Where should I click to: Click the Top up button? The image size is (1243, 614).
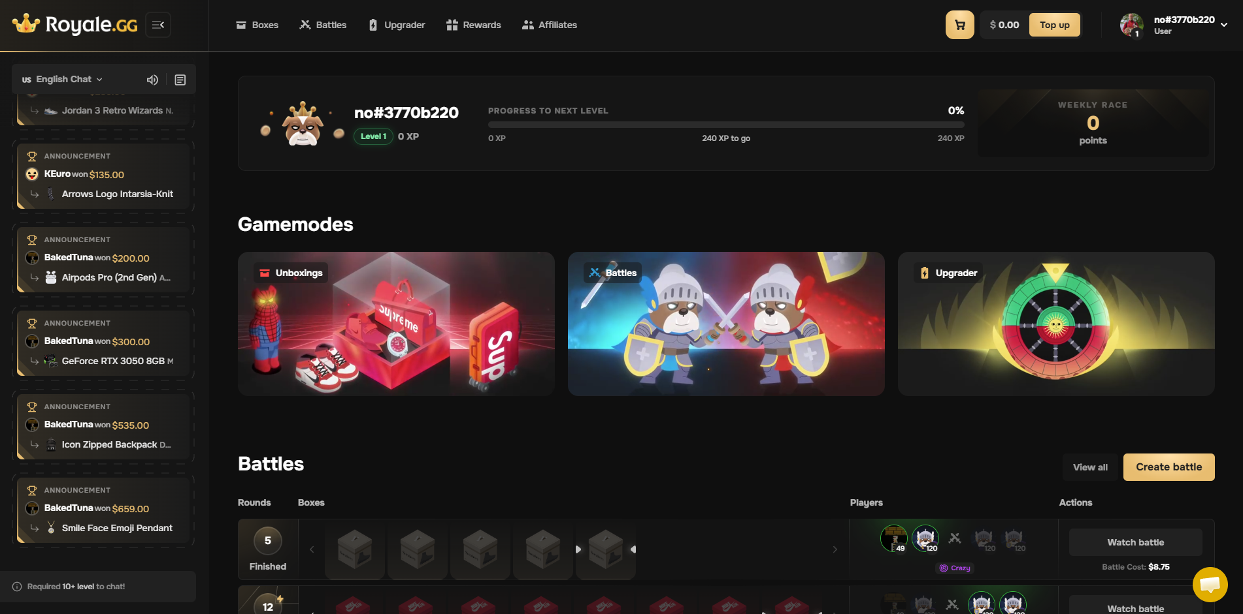[1055, 25]
